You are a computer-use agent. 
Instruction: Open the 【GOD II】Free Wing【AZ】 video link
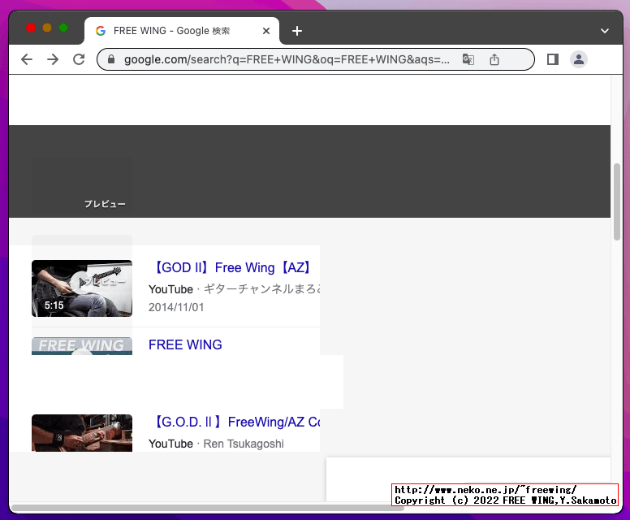coord(232,267)
